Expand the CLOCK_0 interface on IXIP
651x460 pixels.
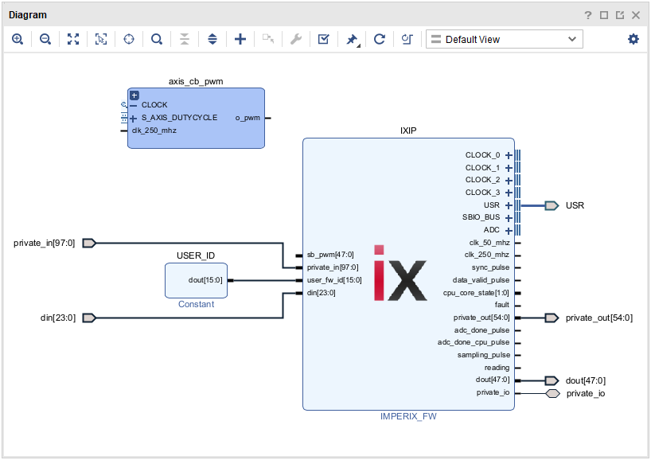(509, 155)
